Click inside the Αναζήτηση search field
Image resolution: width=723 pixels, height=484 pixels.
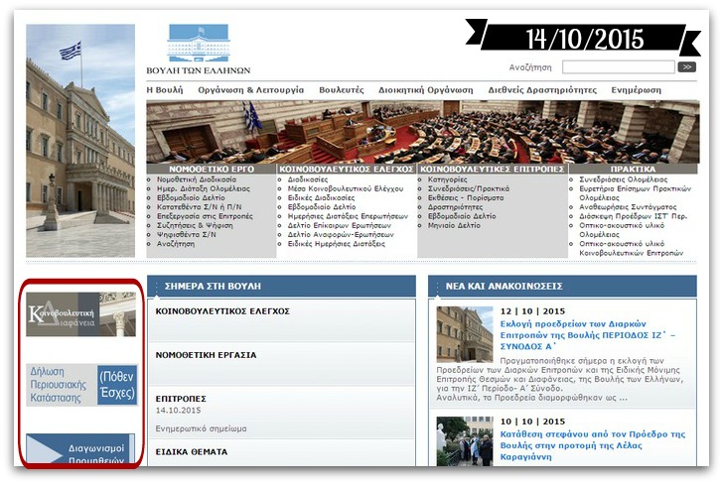tap(618, 67)
